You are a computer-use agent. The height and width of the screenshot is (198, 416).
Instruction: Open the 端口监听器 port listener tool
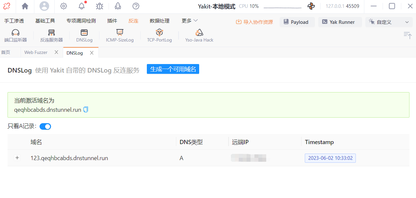click(15, 36)
